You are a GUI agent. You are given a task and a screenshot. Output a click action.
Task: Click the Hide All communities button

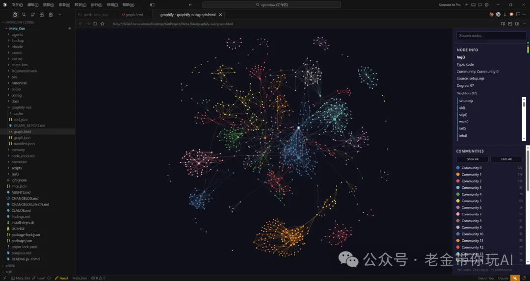point(506,159)
